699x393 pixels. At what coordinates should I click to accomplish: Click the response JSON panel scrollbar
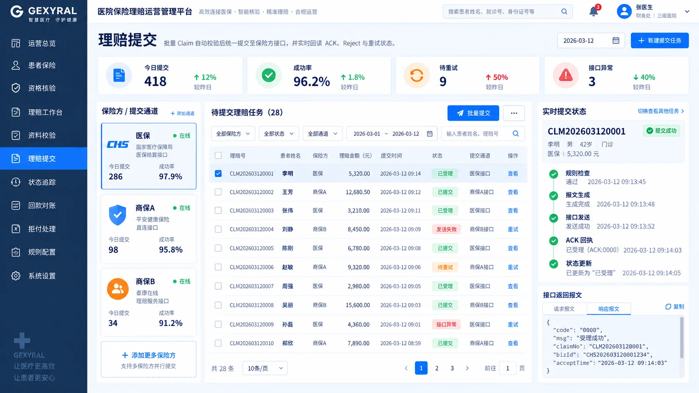[x=682, y=337]
